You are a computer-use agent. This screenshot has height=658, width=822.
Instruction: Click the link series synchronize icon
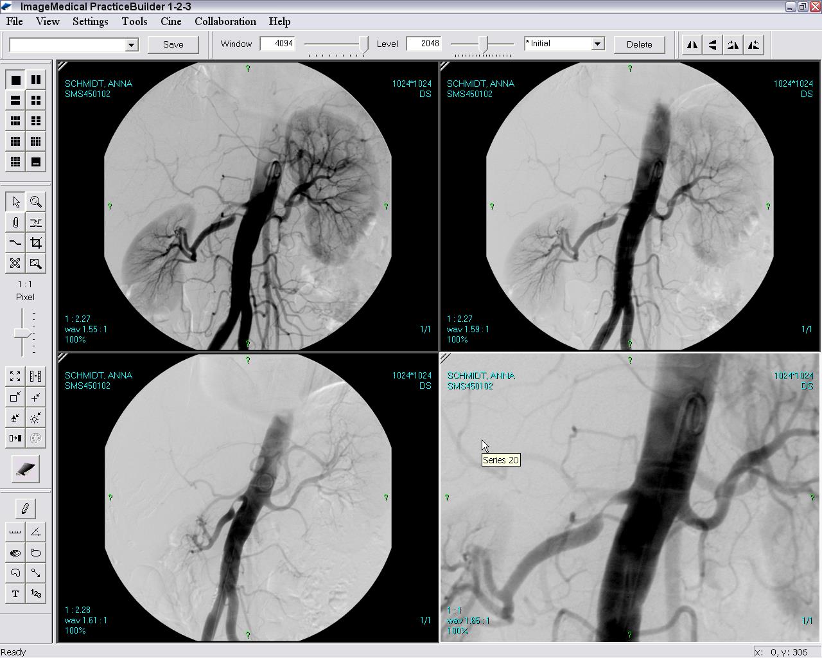pyautogui.click(x=36, y=377)
